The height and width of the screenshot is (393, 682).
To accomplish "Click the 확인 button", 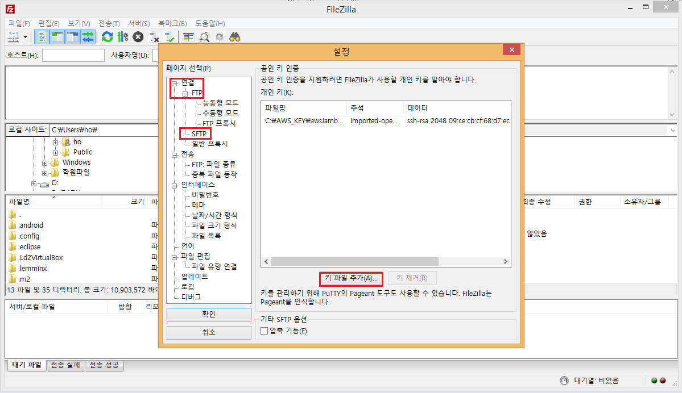I will [209, 315].
